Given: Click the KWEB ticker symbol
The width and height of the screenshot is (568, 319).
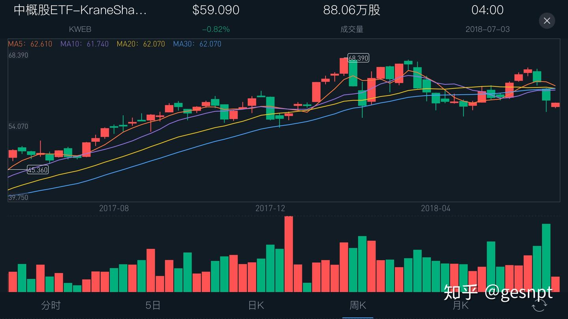Looking at the screenshot, I should pos(80,29).
